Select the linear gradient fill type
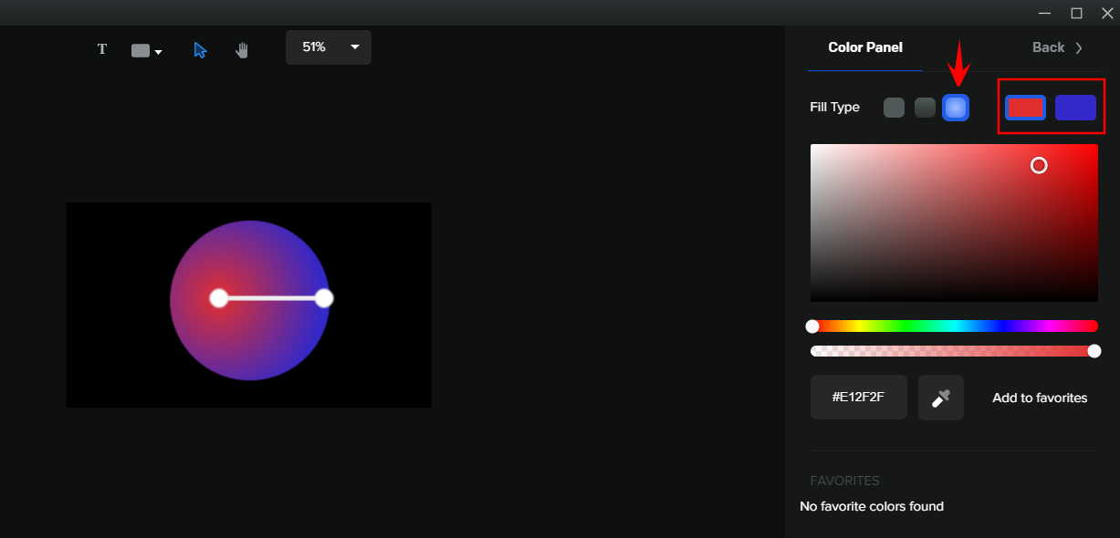The image size is (1120, 538). pyautogui.click(x=926, y=108)
